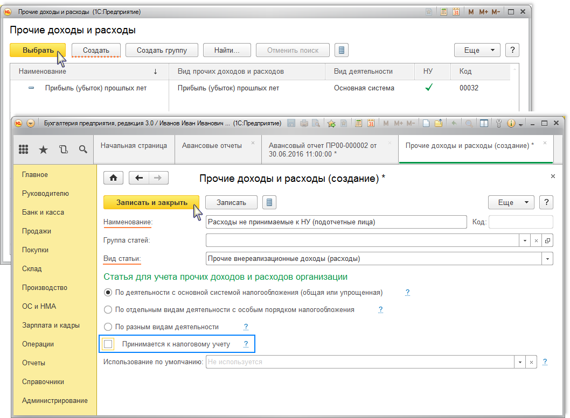The width and height of the screenshot is (570, 418).
Task: Expand the Вид статьи dropdown arrow
Action: [547, 259]
